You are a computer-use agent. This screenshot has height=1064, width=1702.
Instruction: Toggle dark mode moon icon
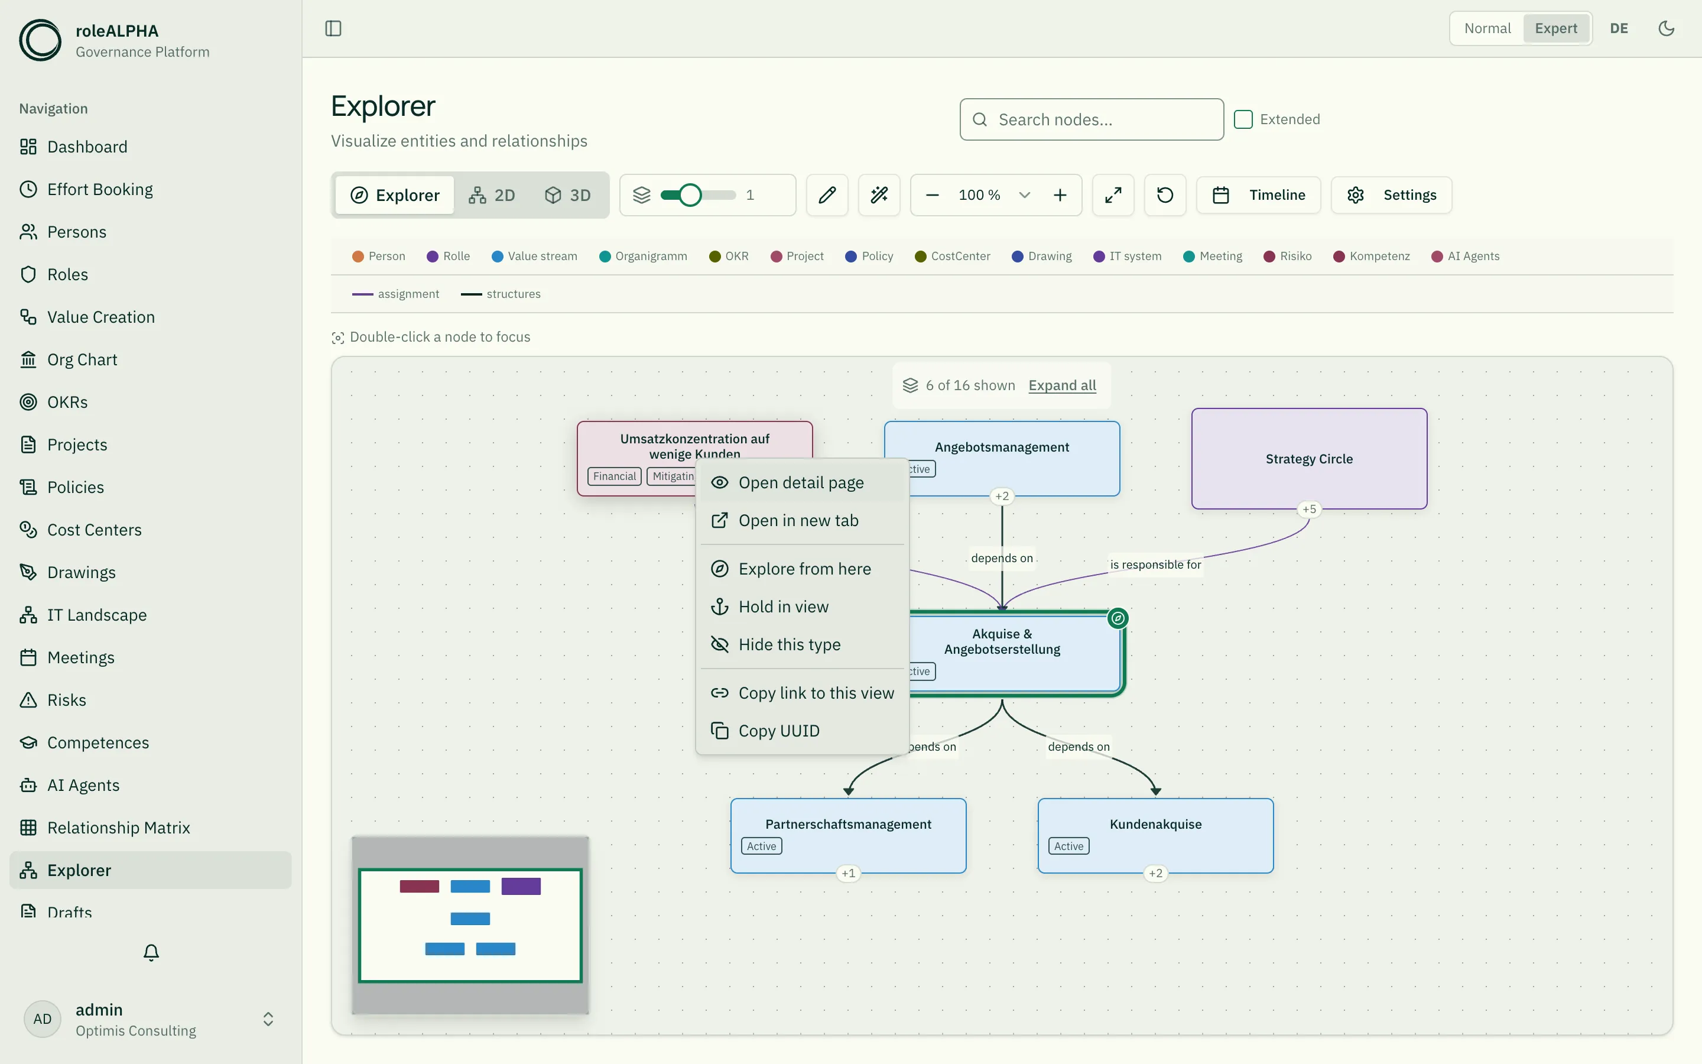(x=1666, y=28)
